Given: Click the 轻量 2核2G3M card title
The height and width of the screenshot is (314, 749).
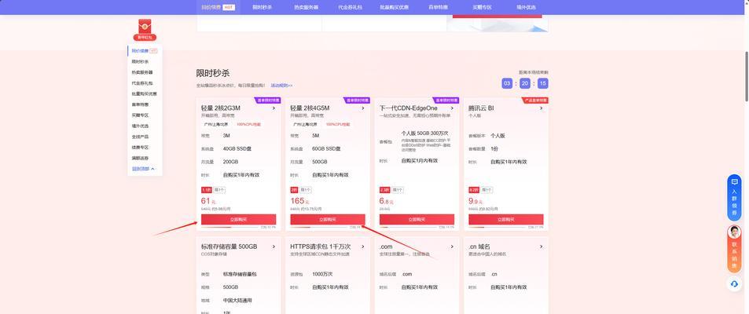Looking at the screenshot, I should pyautogui.click(x=220, y=108).
